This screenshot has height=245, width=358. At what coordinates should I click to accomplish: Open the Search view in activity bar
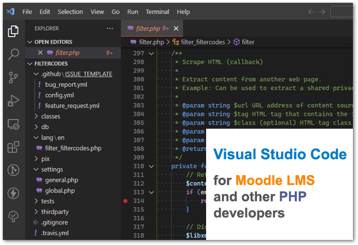[12, 55]
